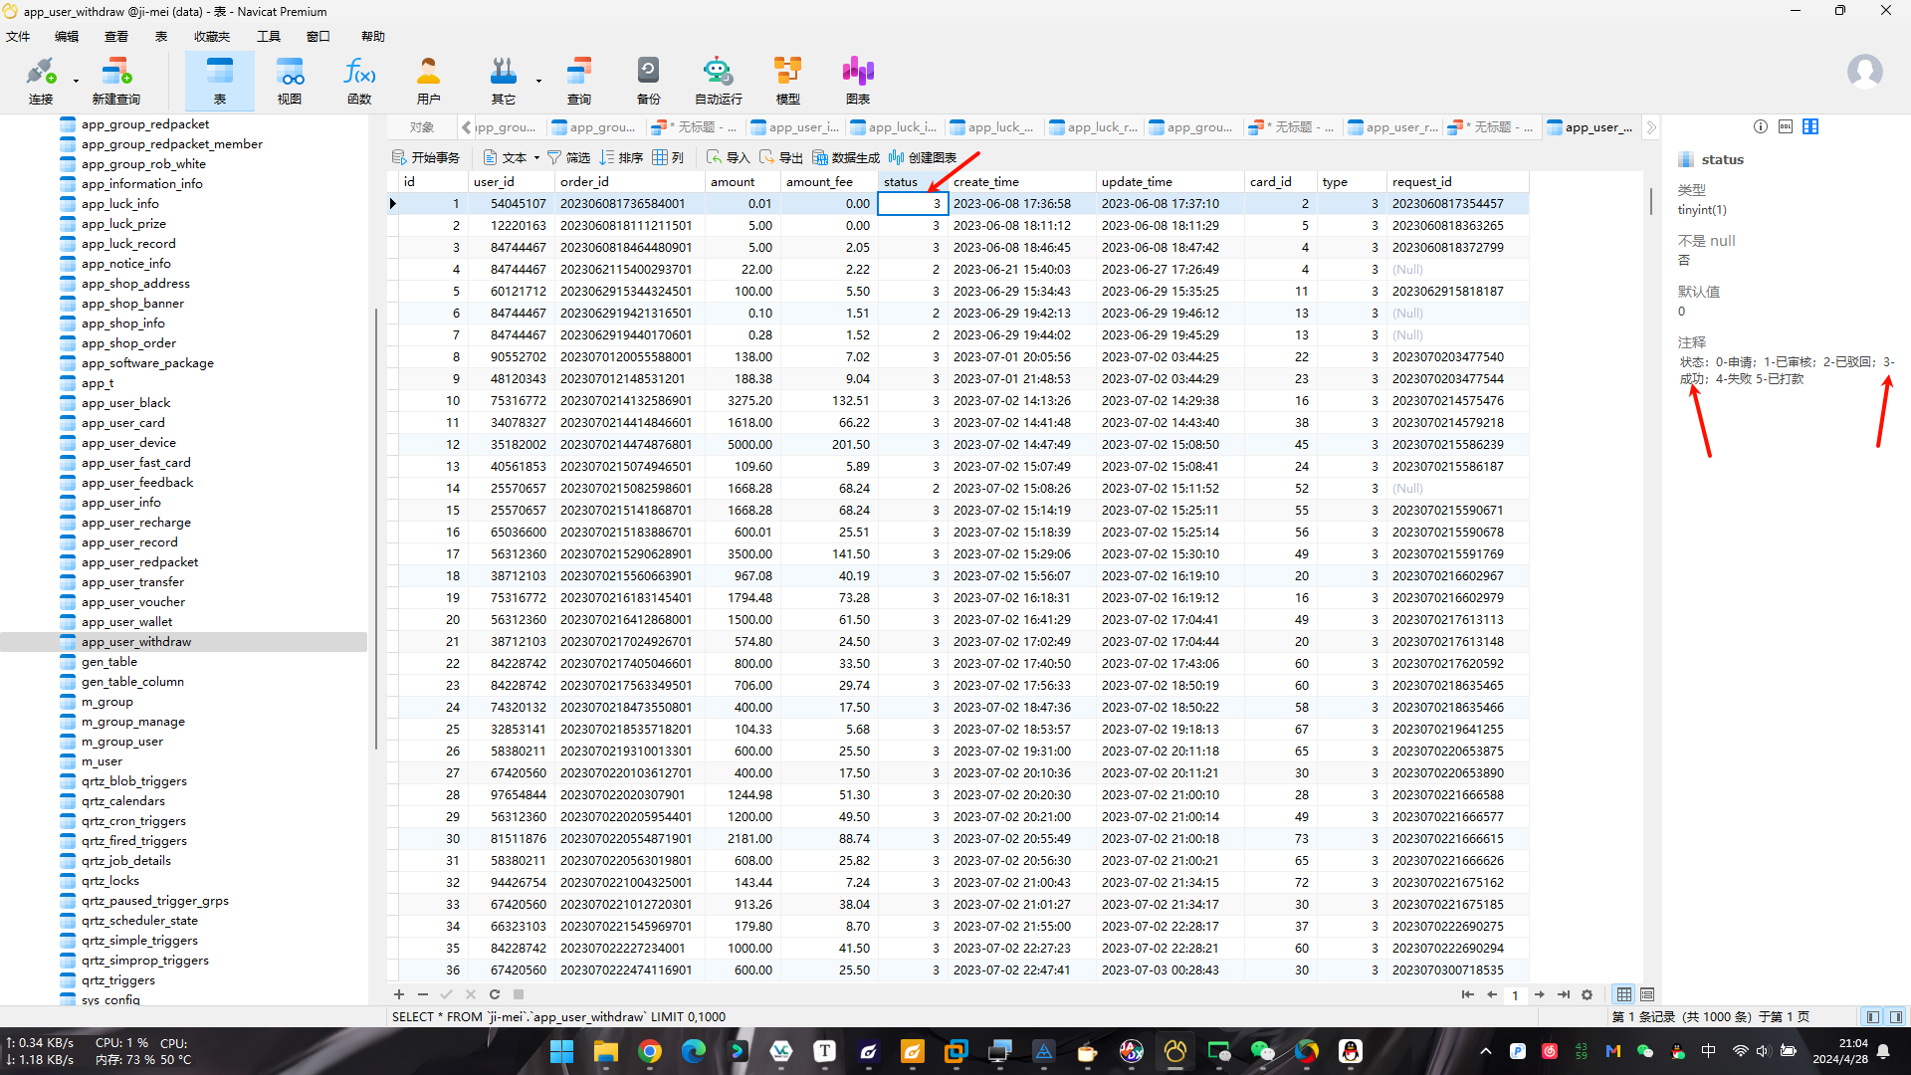Viewport: 1911px width, 1075px height.
Task: Click the 筛选 filter button
Action: (x=568, y=157)
